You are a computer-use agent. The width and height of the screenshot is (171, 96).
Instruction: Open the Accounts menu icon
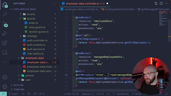click(x=5, y=77)
